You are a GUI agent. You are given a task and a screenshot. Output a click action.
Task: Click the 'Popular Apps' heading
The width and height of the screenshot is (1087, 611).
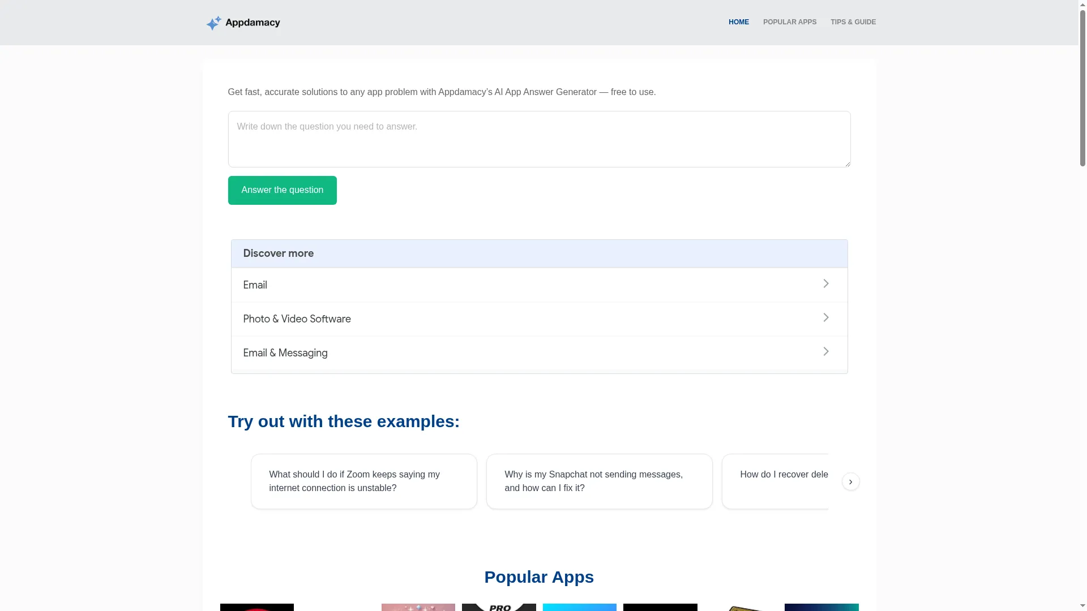(x=539, y=577)
